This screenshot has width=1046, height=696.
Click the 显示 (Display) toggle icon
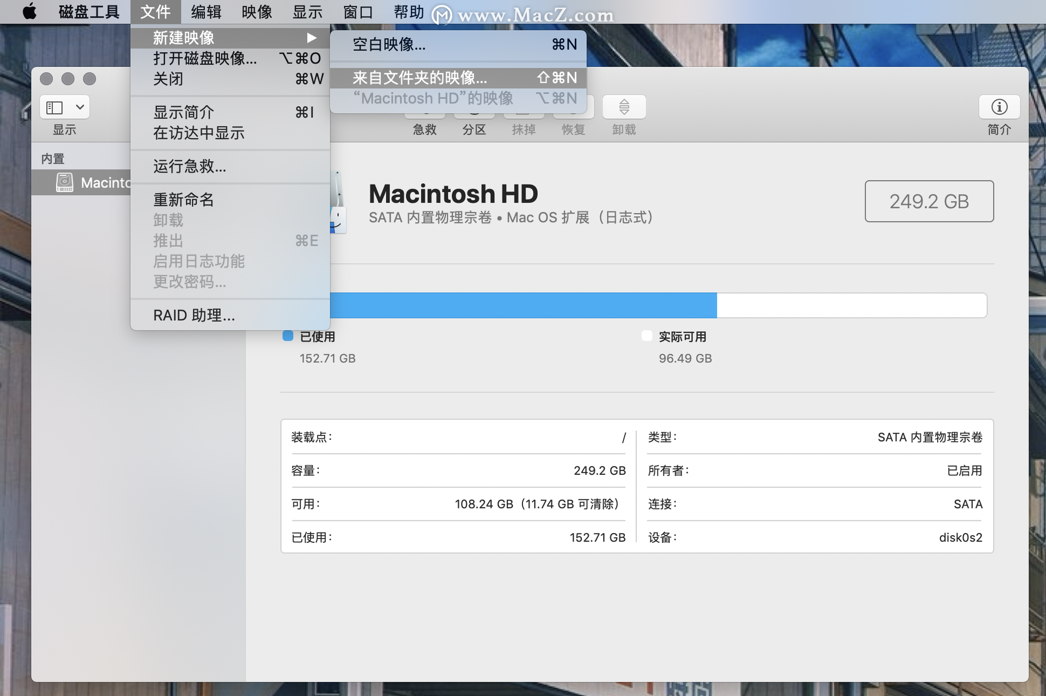(65, 106)
